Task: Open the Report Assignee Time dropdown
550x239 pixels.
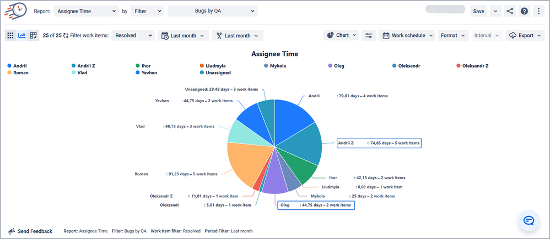Action: pyautogui.click(x=86, y=11)
